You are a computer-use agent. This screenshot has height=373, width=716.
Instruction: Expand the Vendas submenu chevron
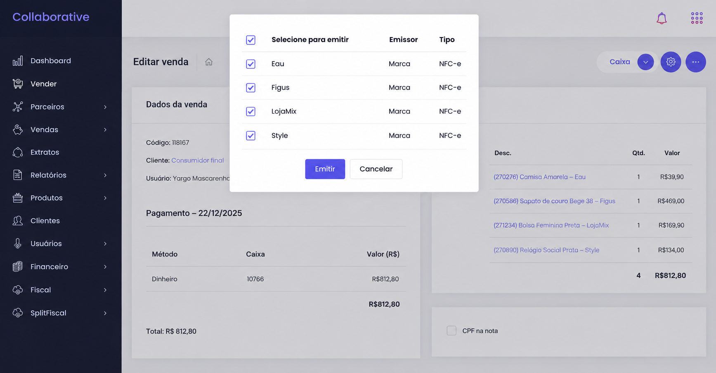105,130
